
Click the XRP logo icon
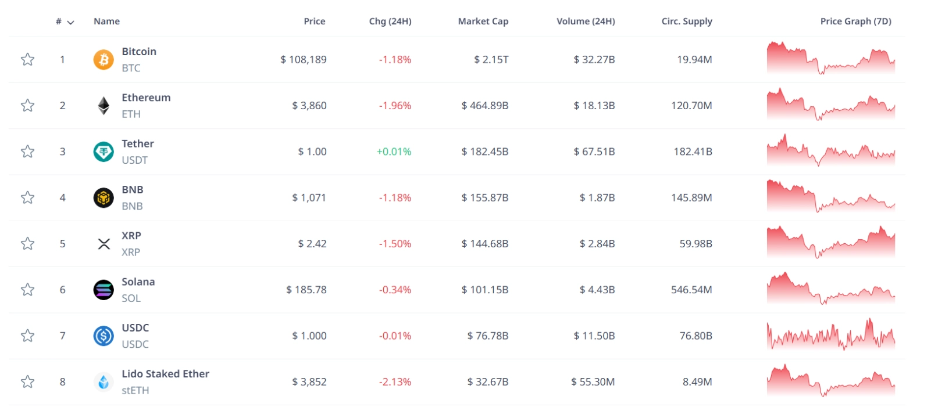(104, 244)
